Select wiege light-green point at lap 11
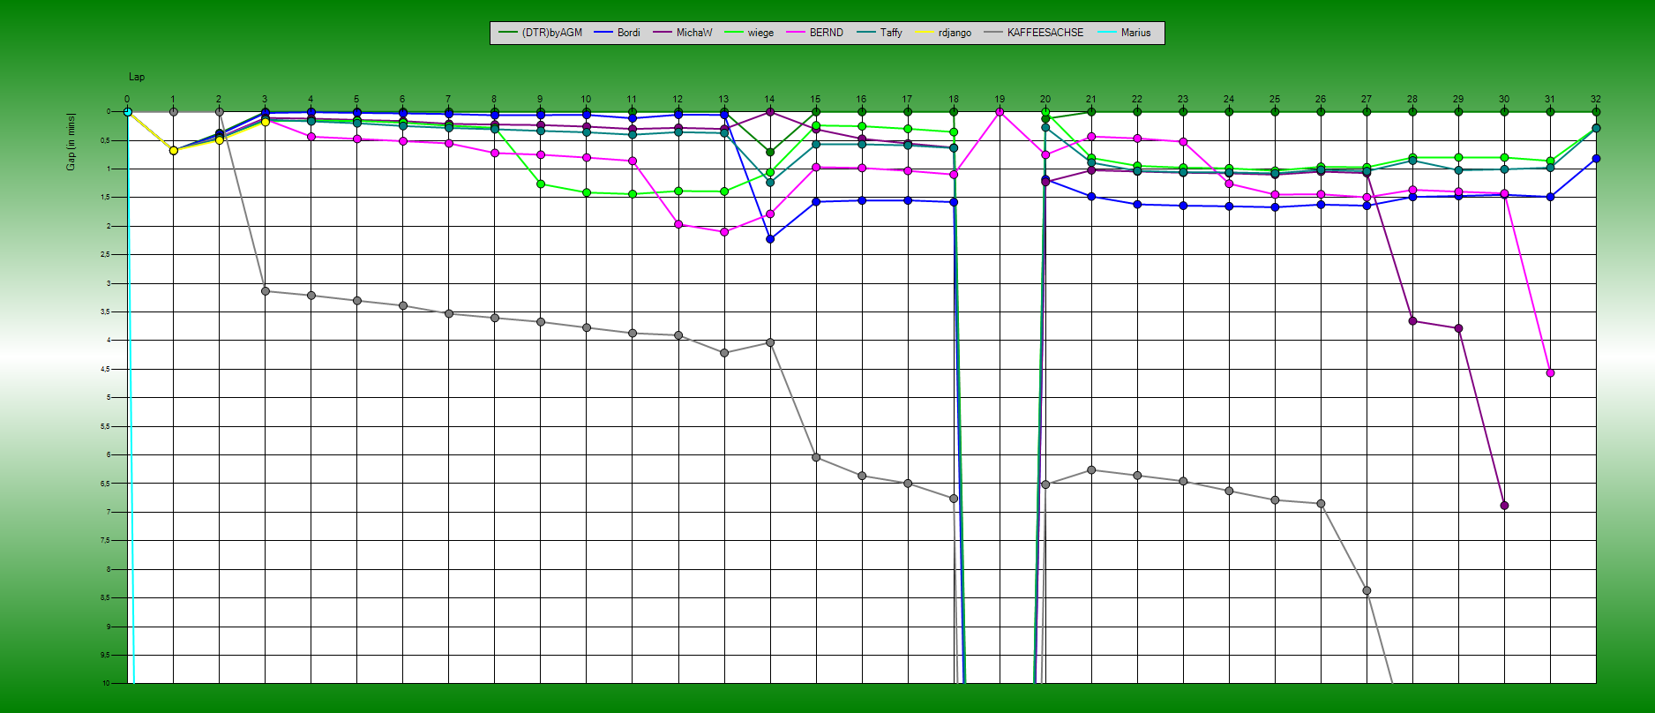The image size is (1655, 713). (x=633, y=194)
